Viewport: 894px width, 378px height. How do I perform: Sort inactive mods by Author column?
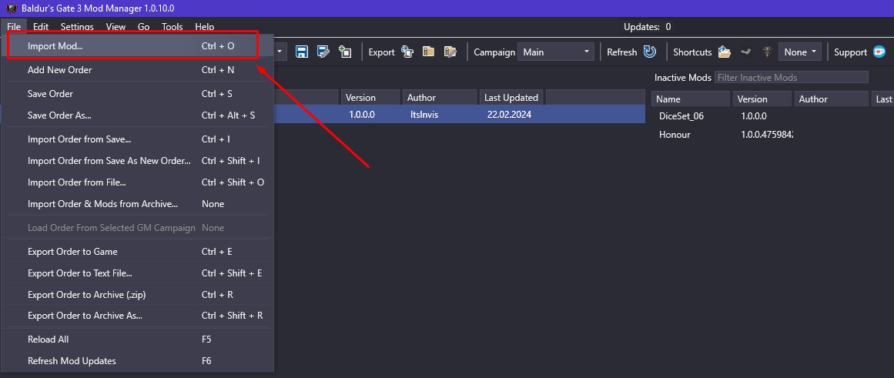(x=832, y=99)
